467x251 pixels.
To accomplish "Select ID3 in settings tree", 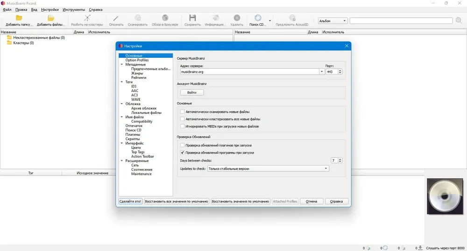I will tap(134, 86).
